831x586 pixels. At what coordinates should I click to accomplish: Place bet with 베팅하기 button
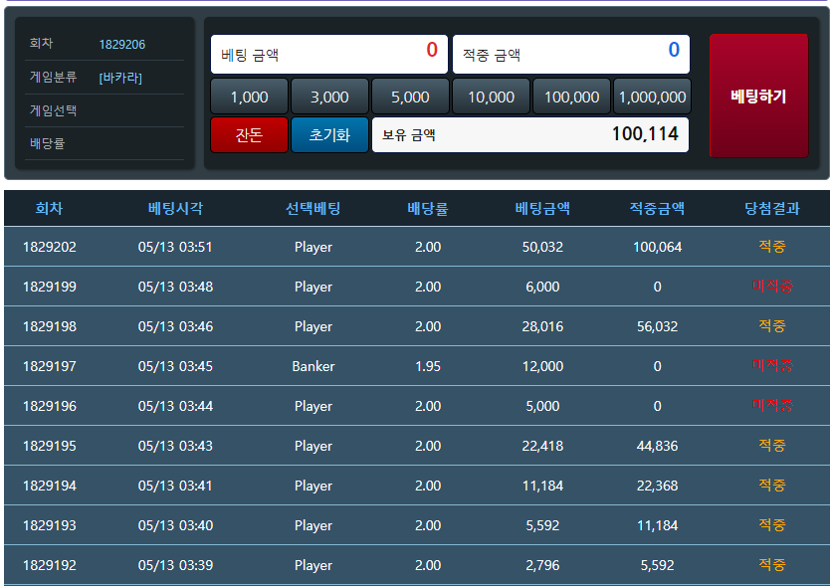click(x=759, y=96)
